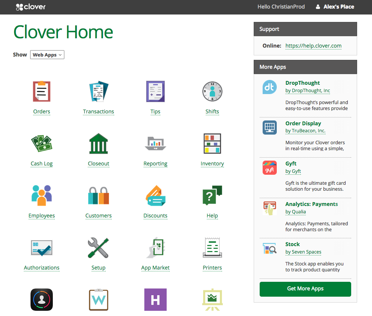
Task: Open the Closeout bank building icon
Action: [99, 144]
